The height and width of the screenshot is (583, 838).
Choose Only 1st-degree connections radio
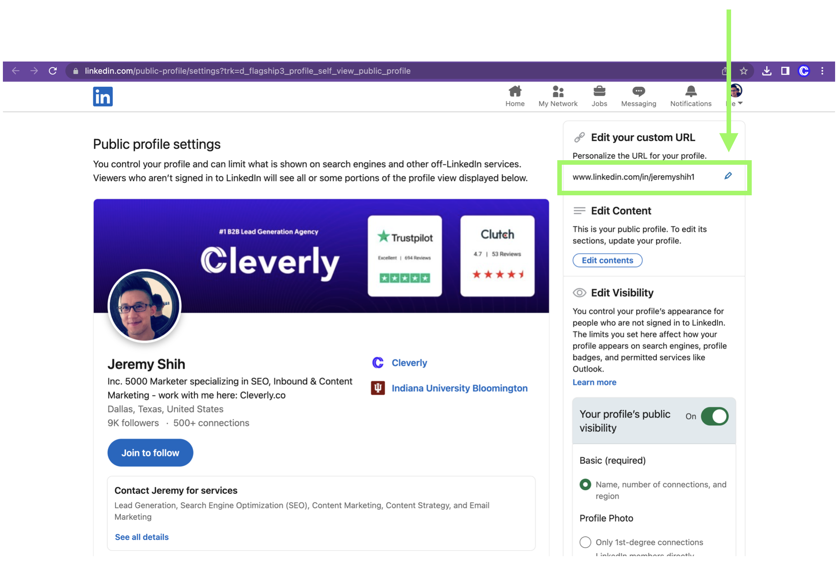click(585, 542)
